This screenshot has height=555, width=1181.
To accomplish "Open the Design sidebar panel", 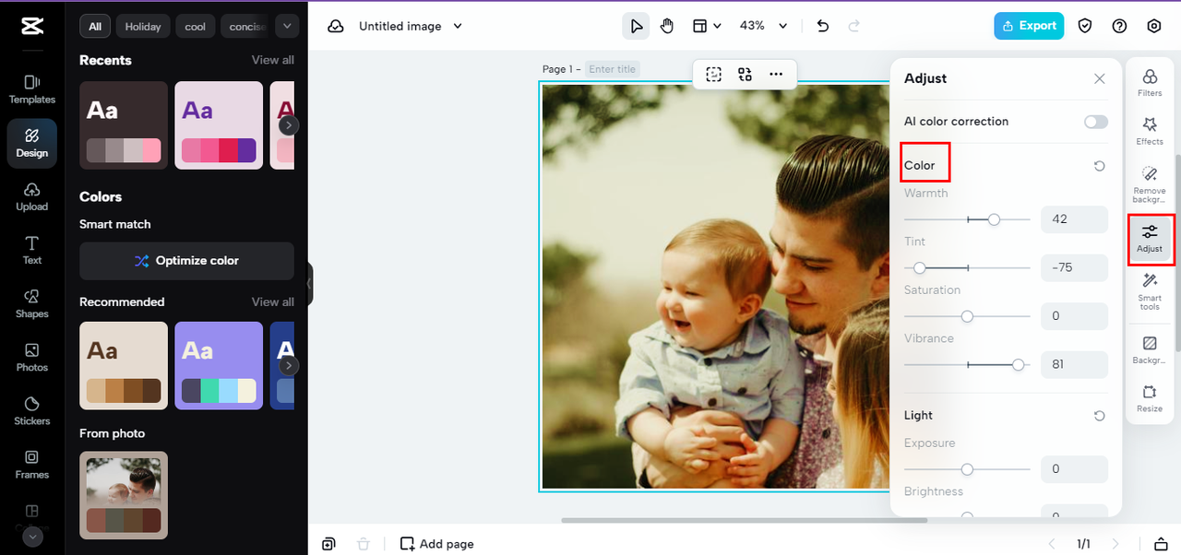I will point(32,143).
